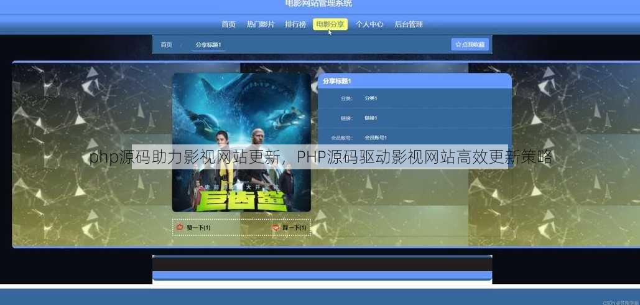This screenshot has width=640, height=305.
Task: Click the 分享标题1 breadcrumb
Action: [208, 45]
